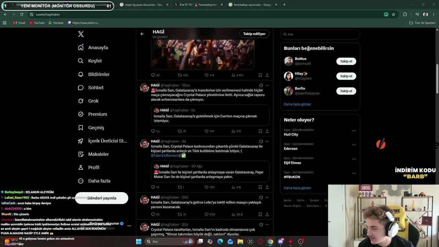
Task: Click the Geçmiş bookmark icon
Action: point(81,128)
